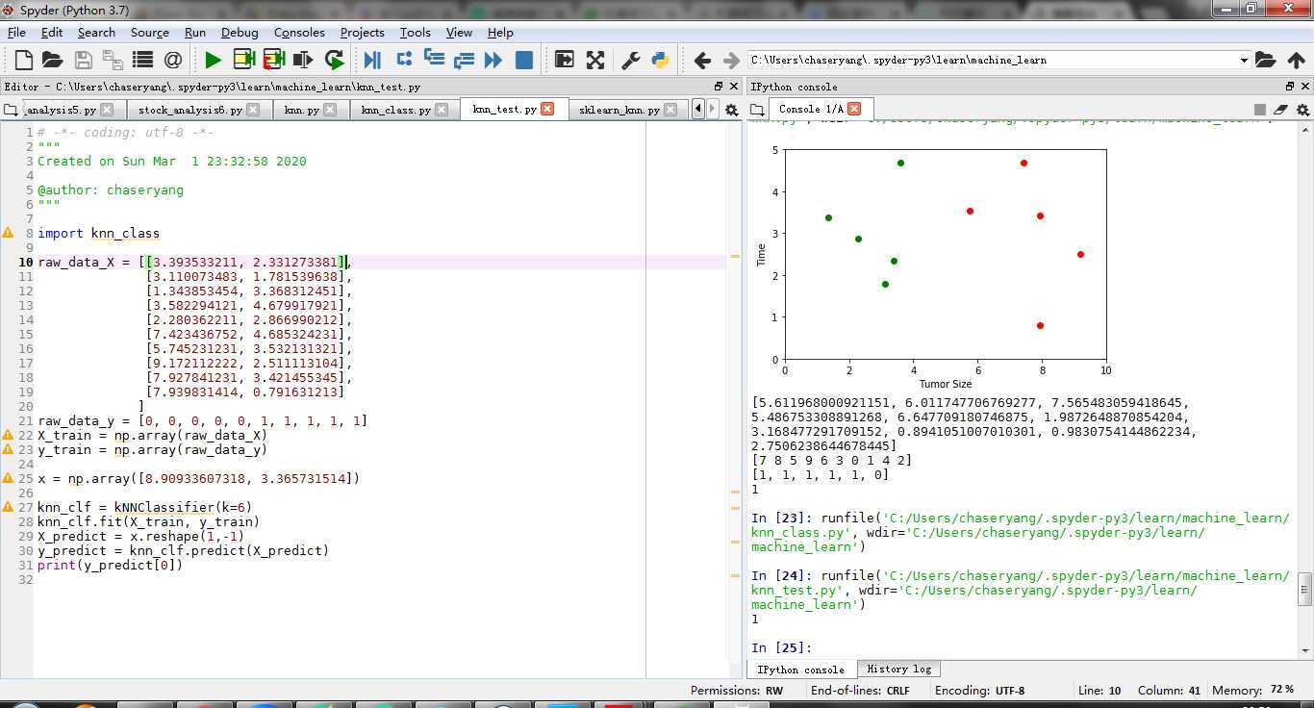This screenshot has width=1314, height=708.
Task: Click the End-of-lines CRLF status entry
Action: click(x=859, y=691)
